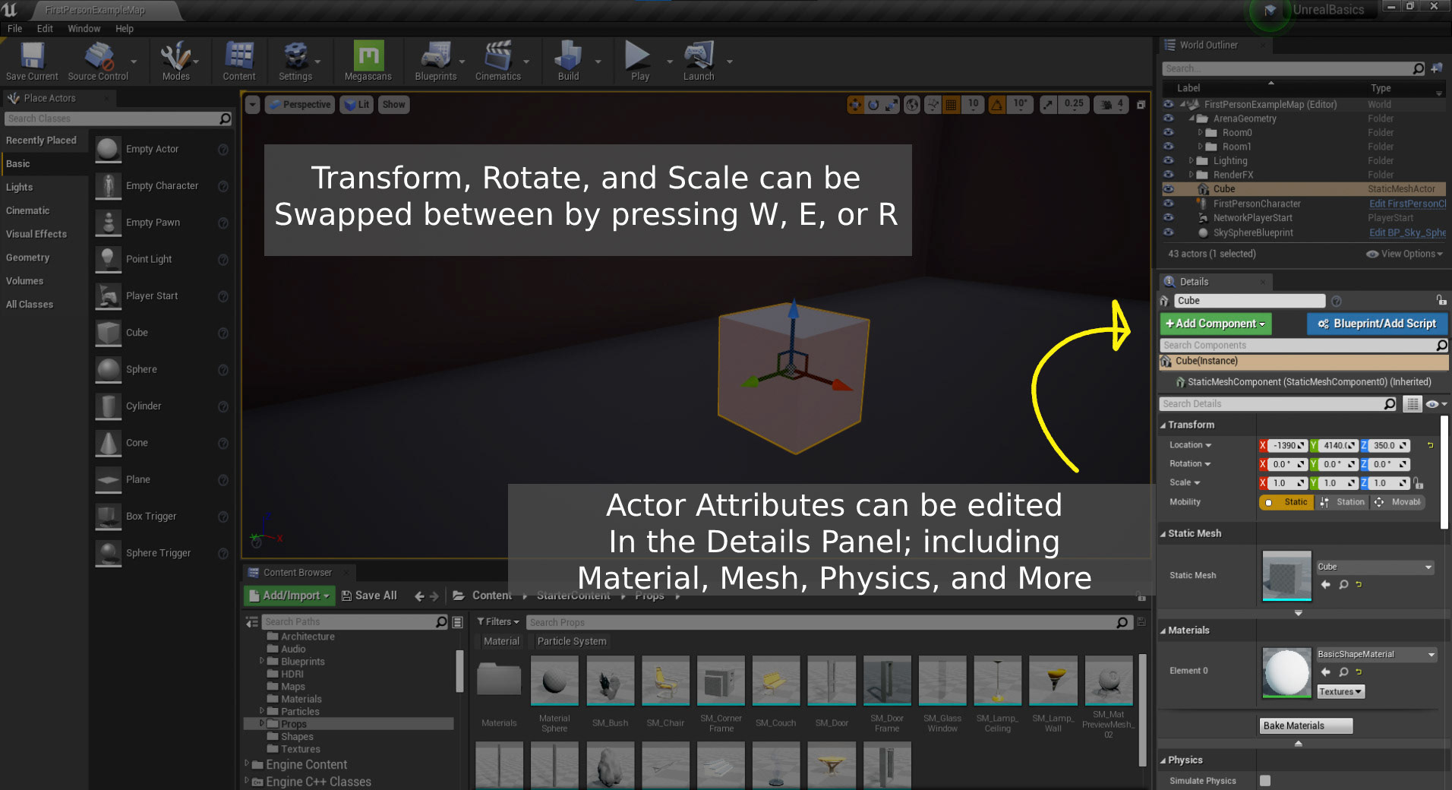Screen dimensions: 1452x790
Task: Open the Edit FirstPersonCharacter link
Action: point(1407,204)
